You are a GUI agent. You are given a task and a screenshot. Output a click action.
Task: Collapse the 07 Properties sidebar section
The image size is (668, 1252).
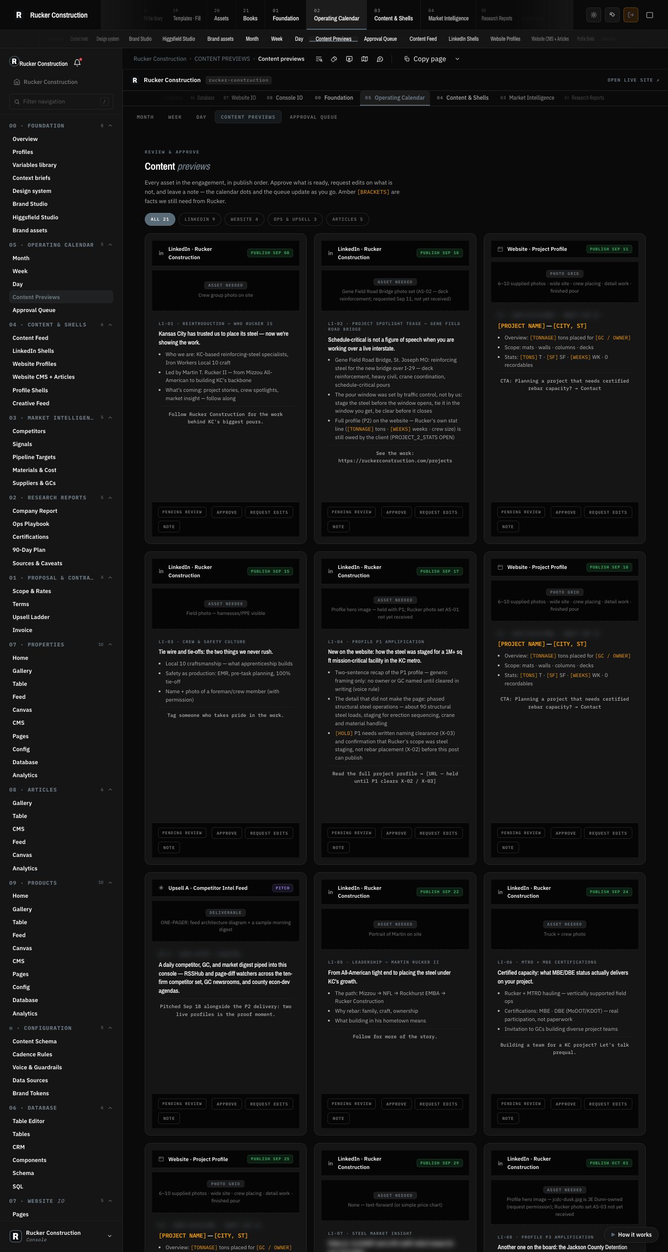point(110,645)
